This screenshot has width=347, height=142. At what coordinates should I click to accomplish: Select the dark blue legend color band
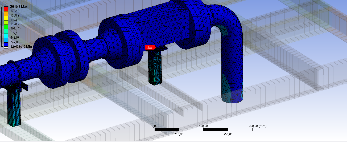click(x=6, y=44)
